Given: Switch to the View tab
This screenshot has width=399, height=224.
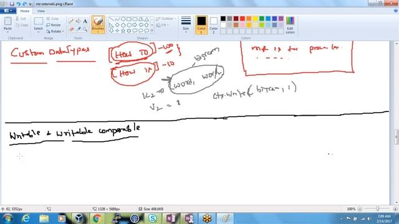Looking at the screenshot, I should [41, 11].
